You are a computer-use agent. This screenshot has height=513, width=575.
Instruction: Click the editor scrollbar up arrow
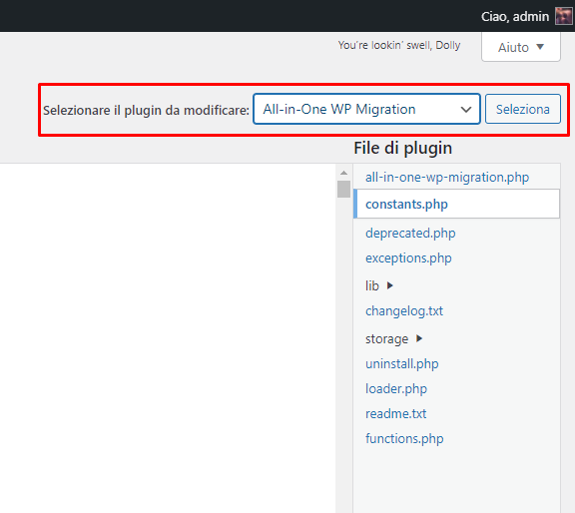(343, 173)
